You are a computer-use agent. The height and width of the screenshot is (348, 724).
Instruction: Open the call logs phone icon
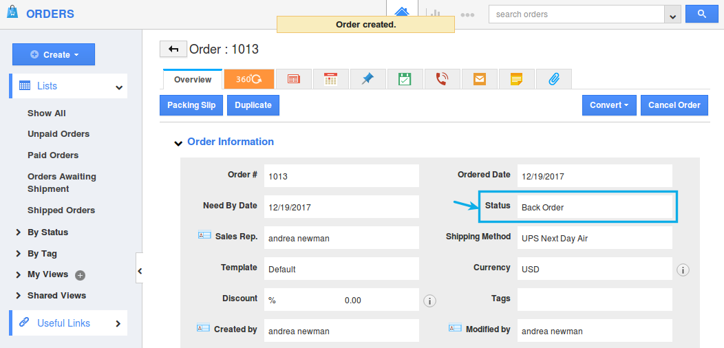442,79
